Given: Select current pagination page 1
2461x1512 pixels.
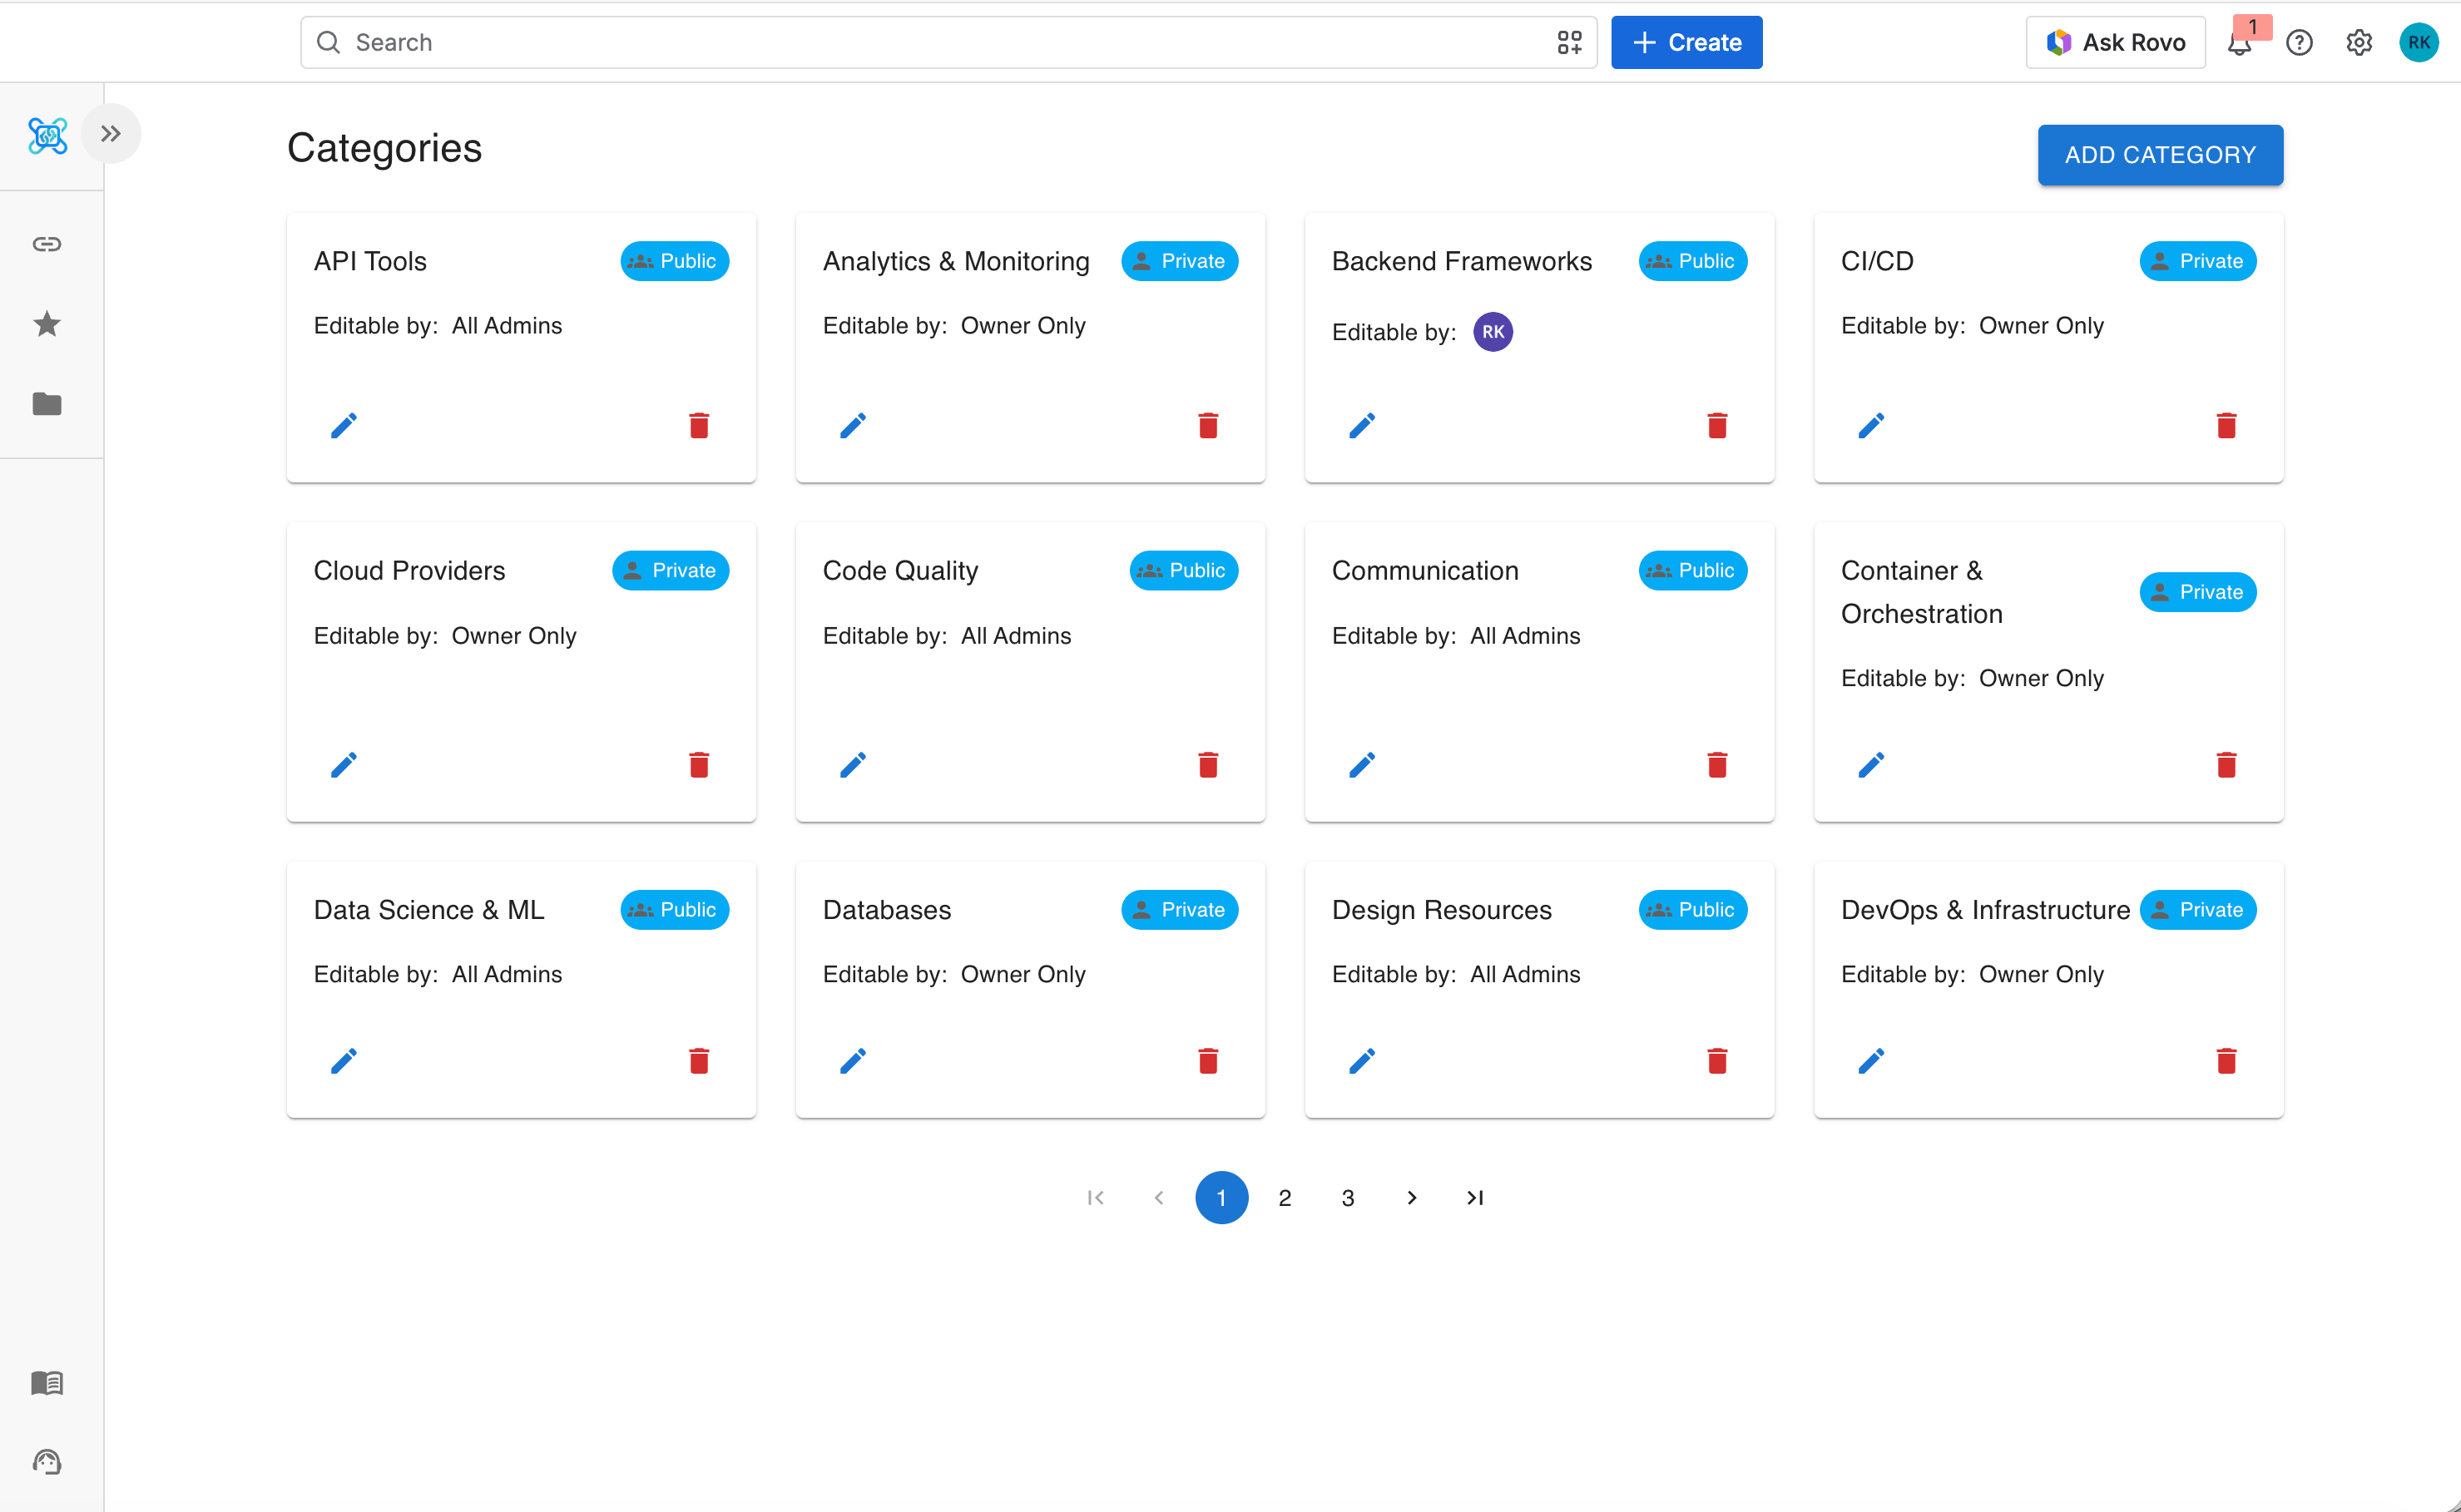Looking at the screenshot, I should (1221, 1197).
